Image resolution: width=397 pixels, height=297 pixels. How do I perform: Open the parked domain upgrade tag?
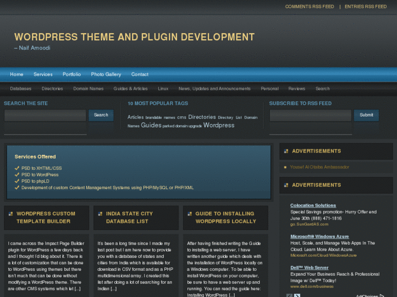pos(182,126)
